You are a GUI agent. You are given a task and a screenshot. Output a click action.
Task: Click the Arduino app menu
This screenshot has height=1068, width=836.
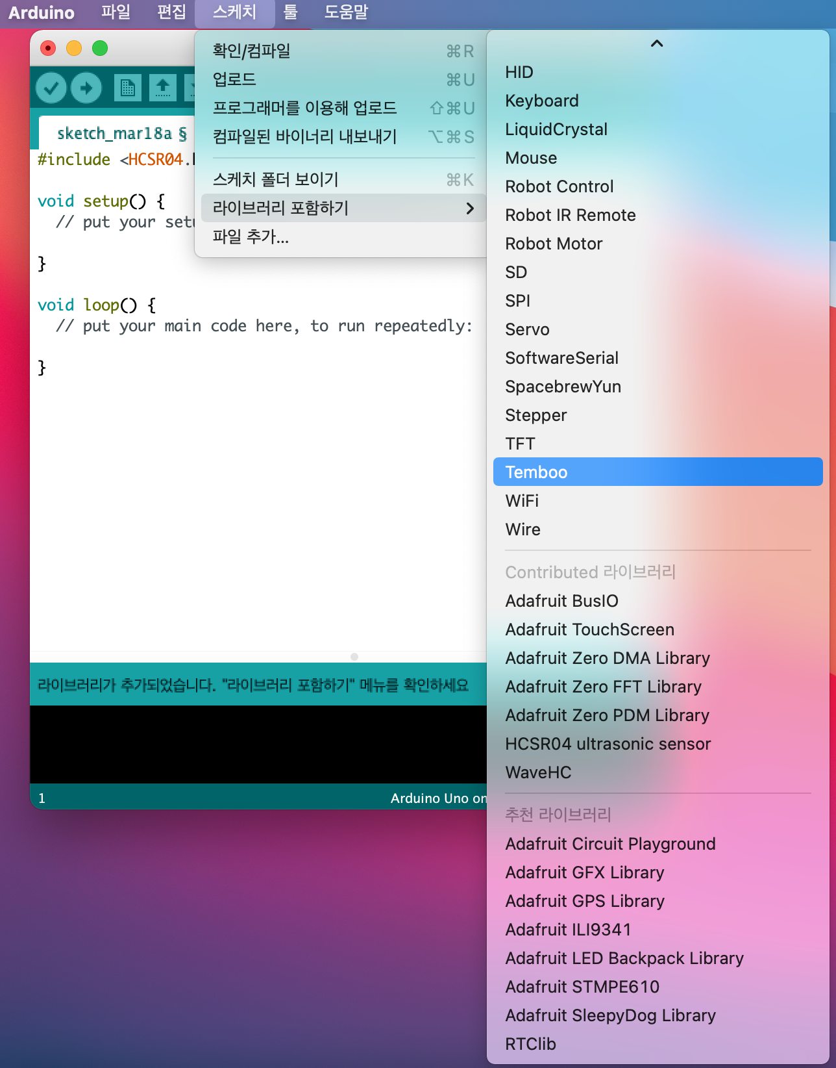pyautogui.click(x=42, y=12)
